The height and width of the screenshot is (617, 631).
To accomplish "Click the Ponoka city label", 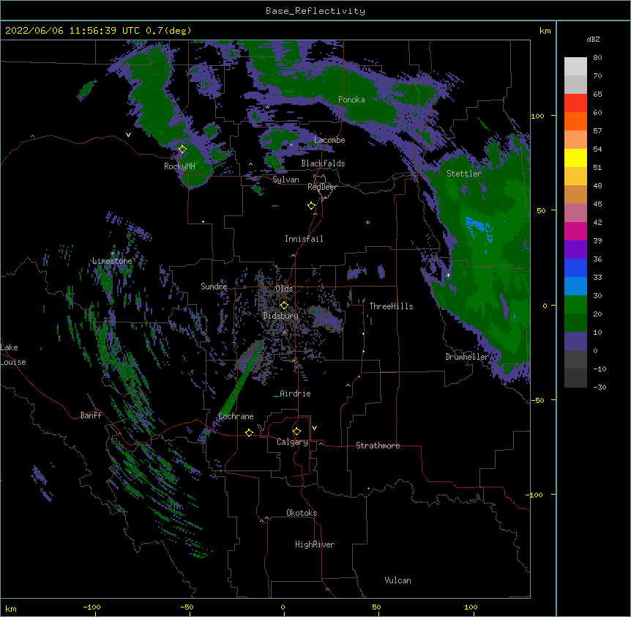I will tap(351, 100).
